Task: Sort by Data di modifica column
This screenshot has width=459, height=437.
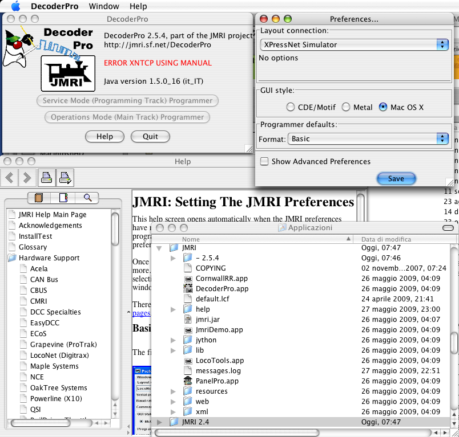Action: click(405, 239)
